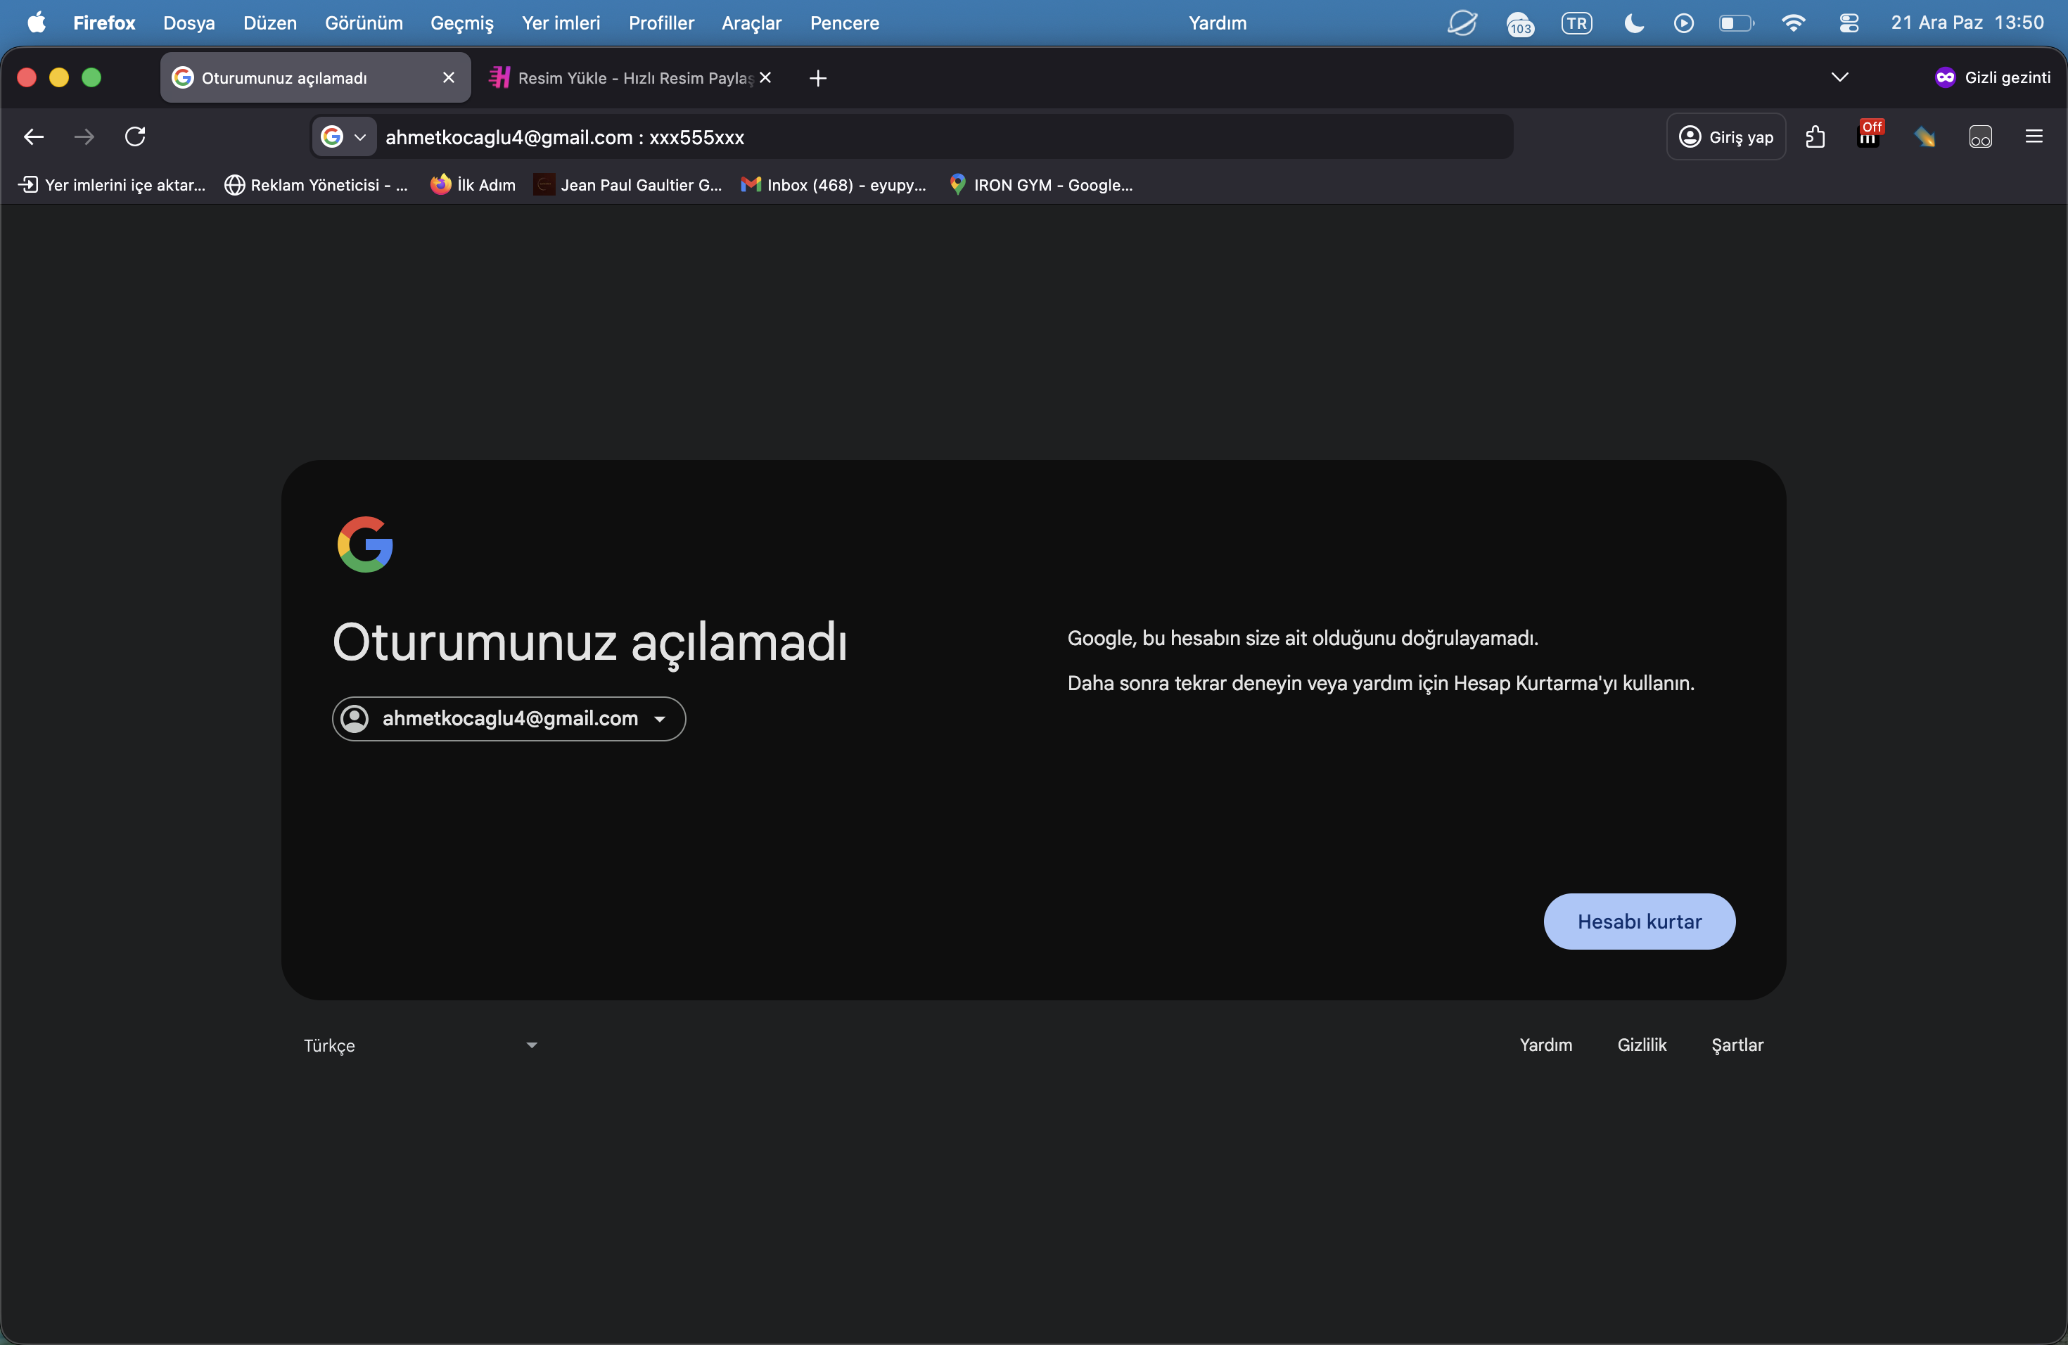Click the extension icon with red Off badge
Image resolution: width=2068 pixels, height=1345 pixels.
(x=1869, y=134)
